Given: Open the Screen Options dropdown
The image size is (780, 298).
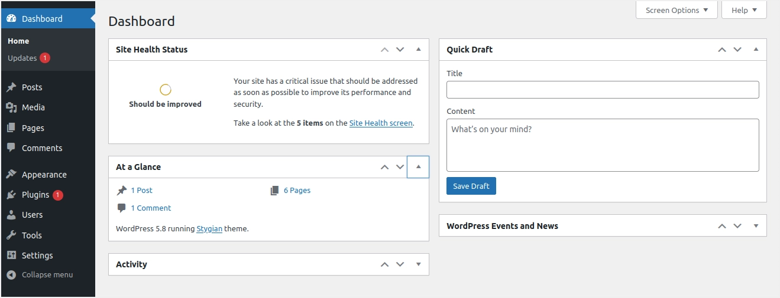Looking at the screenshot, I should point(677,10).
